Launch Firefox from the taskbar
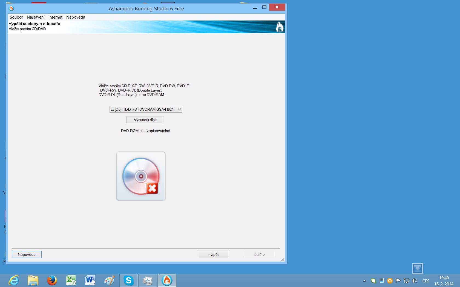Viewport: 460px width, 287px height. 52,280
